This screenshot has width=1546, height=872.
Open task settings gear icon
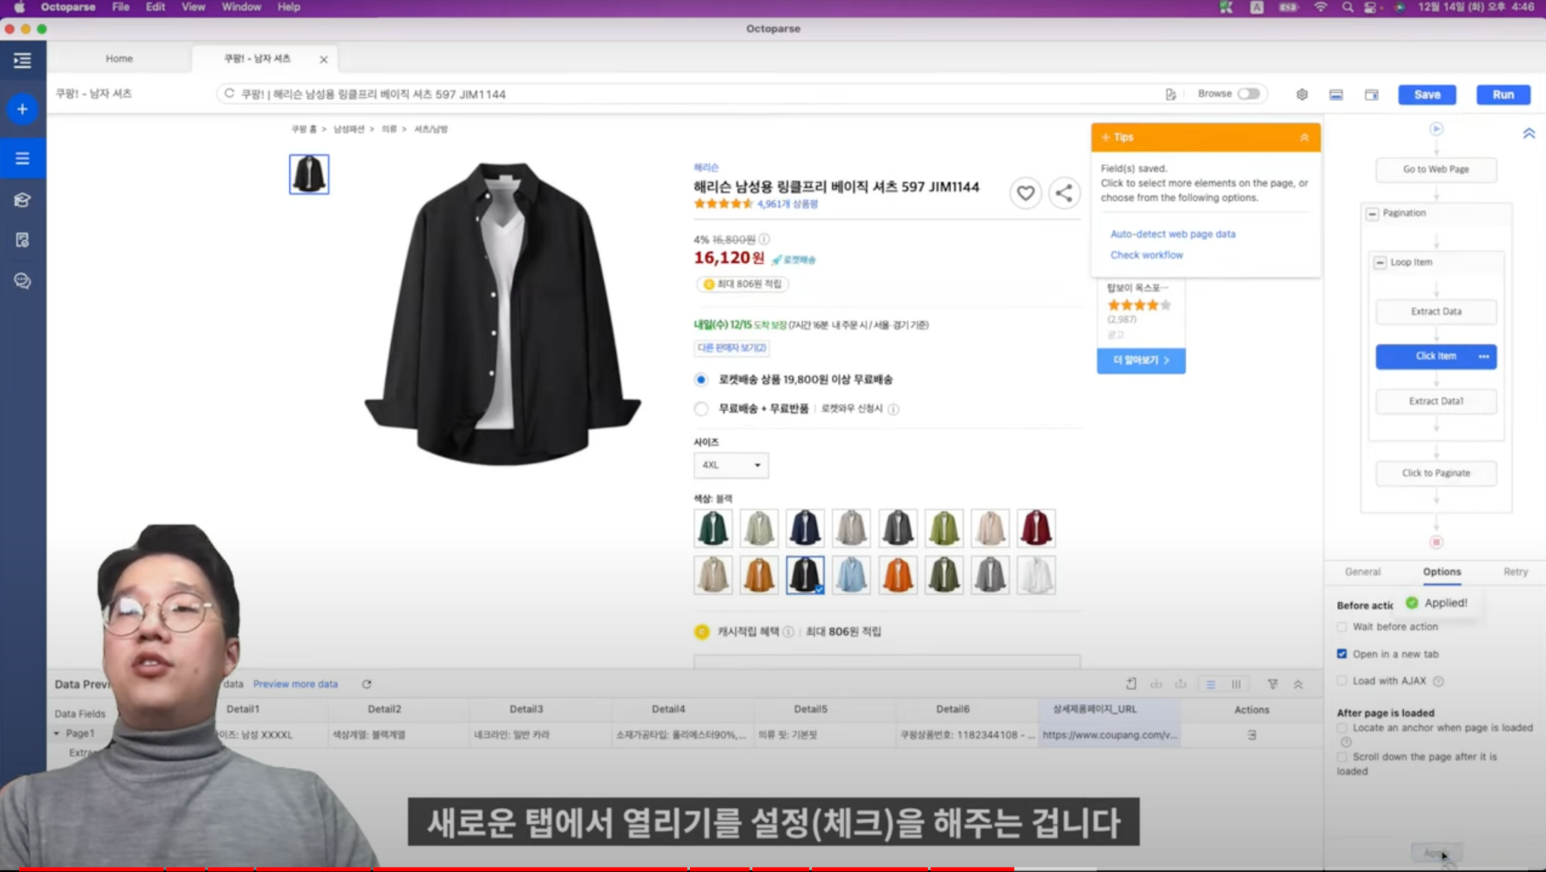pyautogui.click(x=1302, y=94)
